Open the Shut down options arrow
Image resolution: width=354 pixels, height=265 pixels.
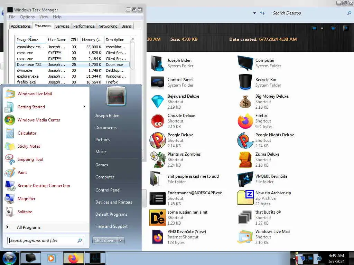pos(121,241)
